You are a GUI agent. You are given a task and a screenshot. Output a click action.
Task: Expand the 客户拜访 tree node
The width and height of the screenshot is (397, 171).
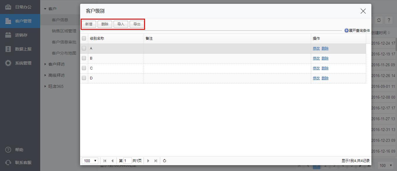click(x=56, y=64)
